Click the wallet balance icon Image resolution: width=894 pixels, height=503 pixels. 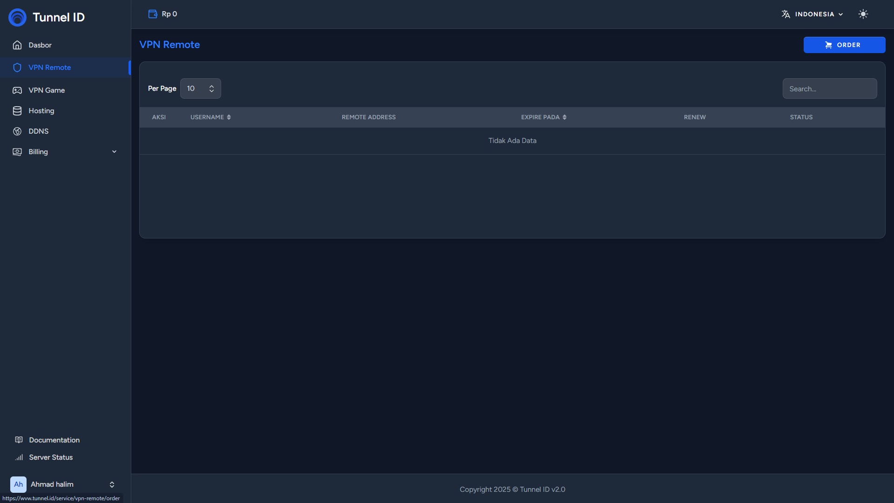click(x=153, y=14)
